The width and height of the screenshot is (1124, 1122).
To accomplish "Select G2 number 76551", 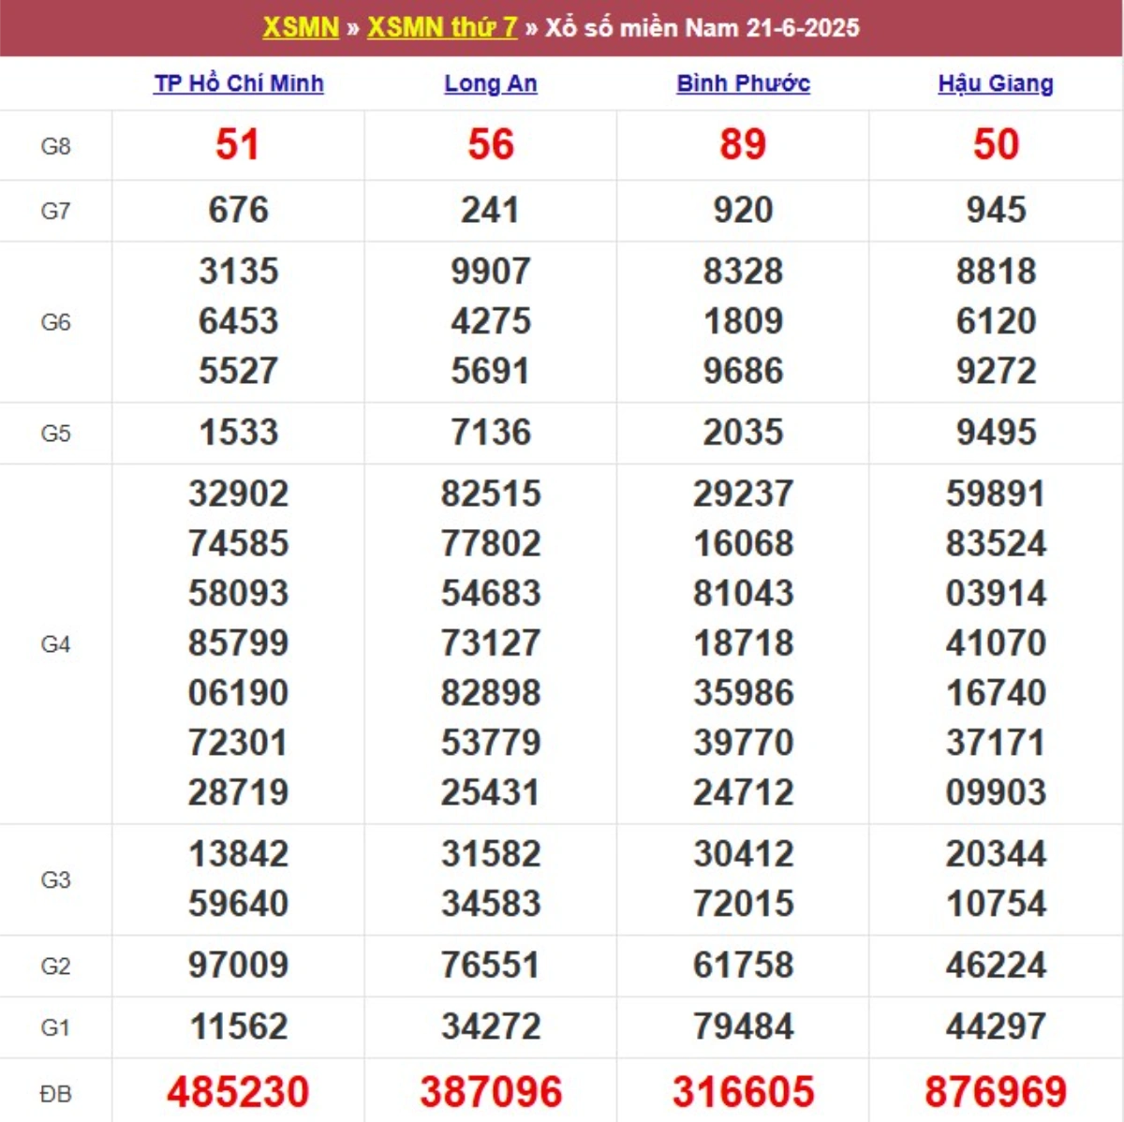I will point(491,966).
